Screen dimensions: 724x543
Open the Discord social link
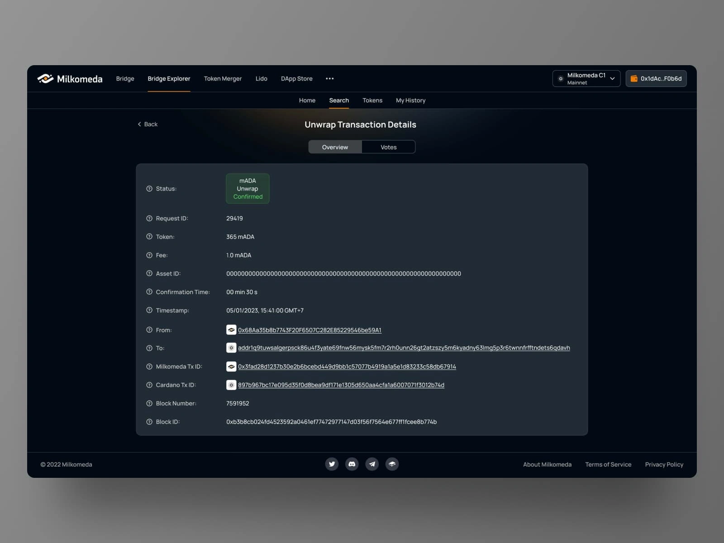pyautogui.click(x=352, y=464)
